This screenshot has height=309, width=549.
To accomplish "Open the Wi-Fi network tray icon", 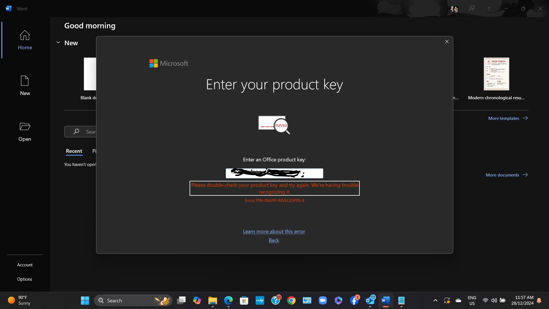I will (x=485, y=301).
